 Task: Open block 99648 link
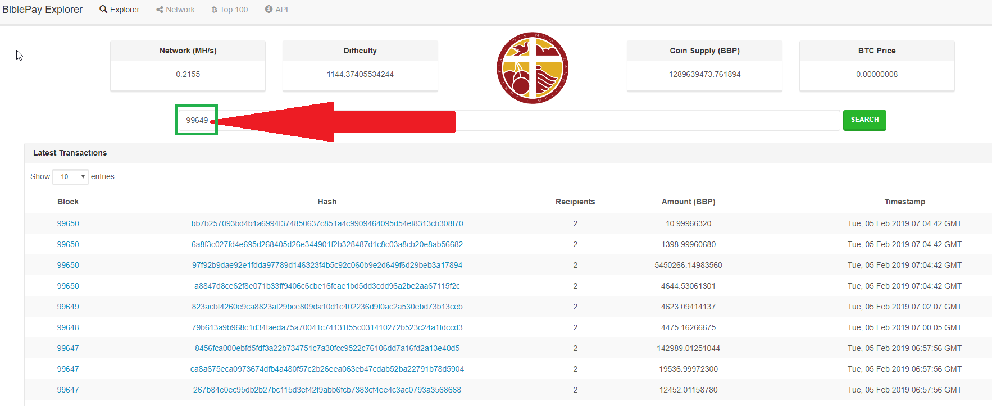[x=68, y=327]
